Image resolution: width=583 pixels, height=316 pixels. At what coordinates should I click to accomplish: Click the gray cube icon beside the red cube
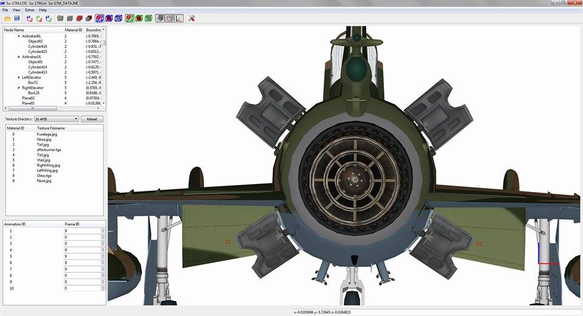[69, 18]
